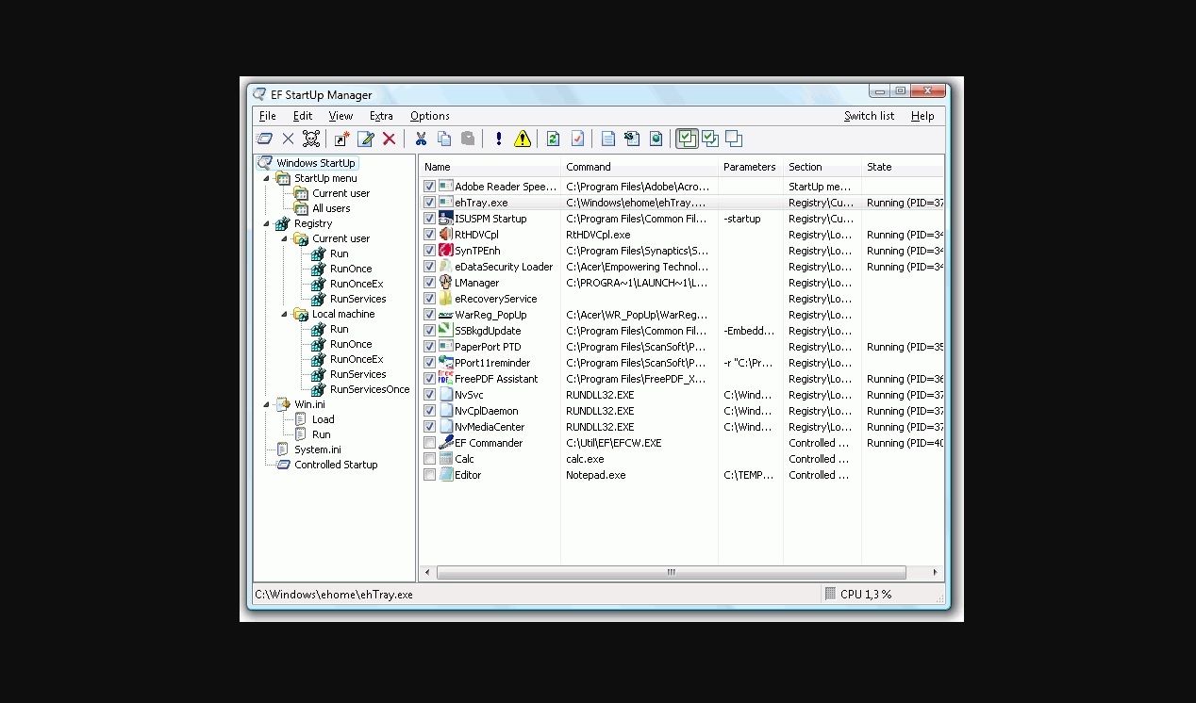Enable the Editor checkbox

tap(430, 475)
